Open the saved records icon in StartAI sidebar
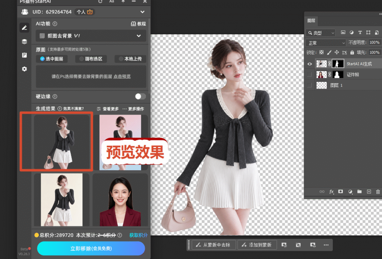 pyautogui.click(x=24, y=55)
